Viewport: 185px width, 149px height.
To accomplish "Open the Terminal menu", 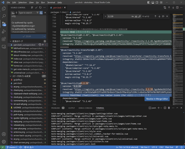I will pos(51,3).
